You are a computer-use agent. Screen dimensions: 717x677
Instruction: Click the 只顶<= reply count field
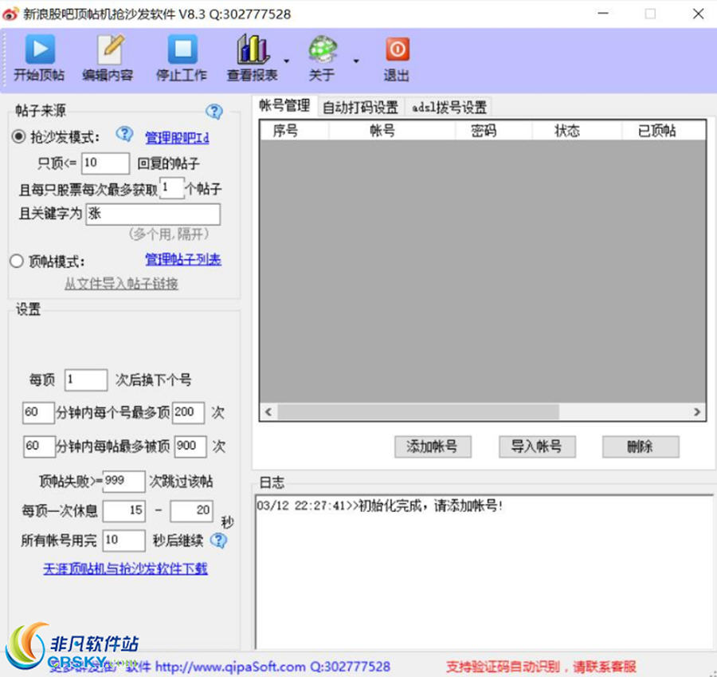[x=105, y=163]
